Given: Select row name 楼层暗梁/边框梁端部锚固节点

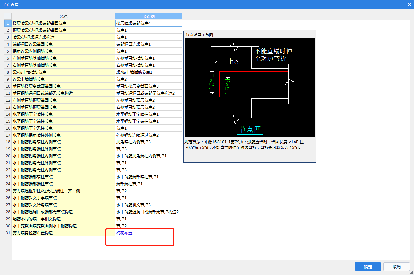Looking at the screenshot, I should [63, 23].
